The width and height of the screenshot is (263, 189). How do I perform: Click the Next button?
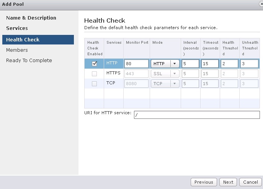(x=228, y=182)
